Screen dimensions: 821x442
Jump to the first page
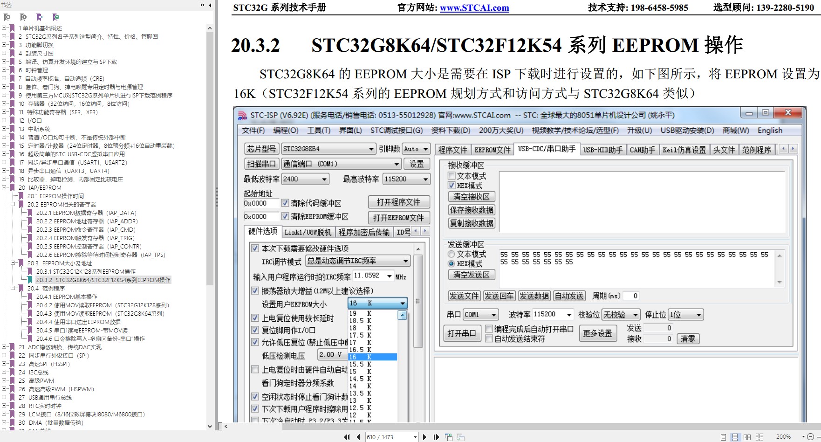[x=347, y=437]
